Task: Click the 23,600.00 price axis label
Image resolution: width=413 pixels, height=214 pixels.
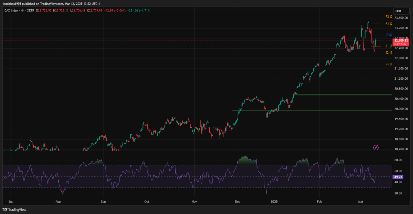Action: (401, 18)
